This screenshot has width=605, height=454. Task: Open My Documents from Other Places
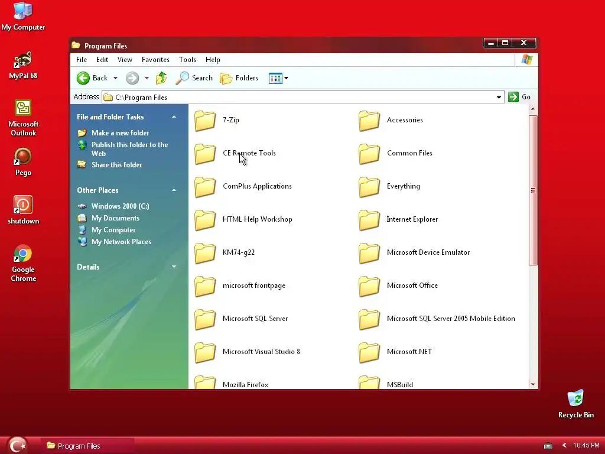click(x=115, y=218)
